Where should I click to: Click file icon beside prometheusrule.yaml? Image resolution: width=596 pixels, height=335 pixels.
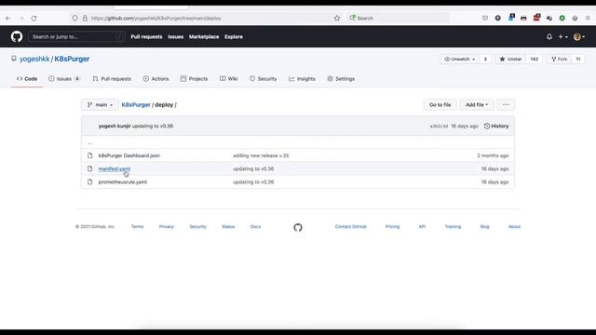coord(89,182)
